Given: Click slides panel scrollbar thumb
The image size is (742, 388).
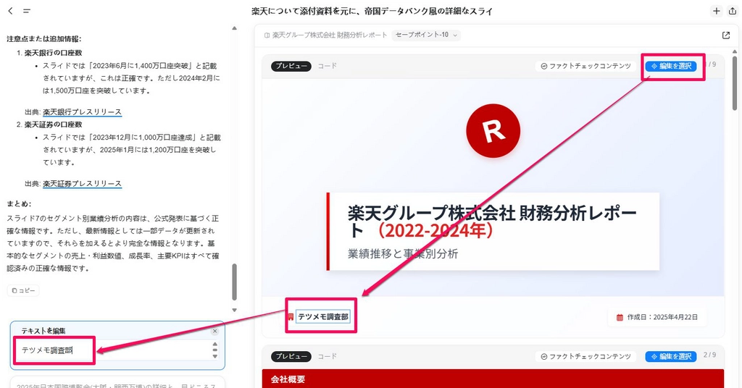Looking at the screenshot, I should (x=735, y=83).
